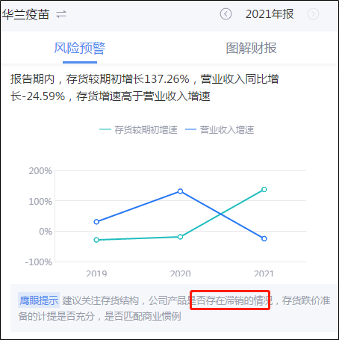Click the 2021 blue revenue data point
Image resolution: width=339 pixels, height=340 pixels.
(264, 238)
